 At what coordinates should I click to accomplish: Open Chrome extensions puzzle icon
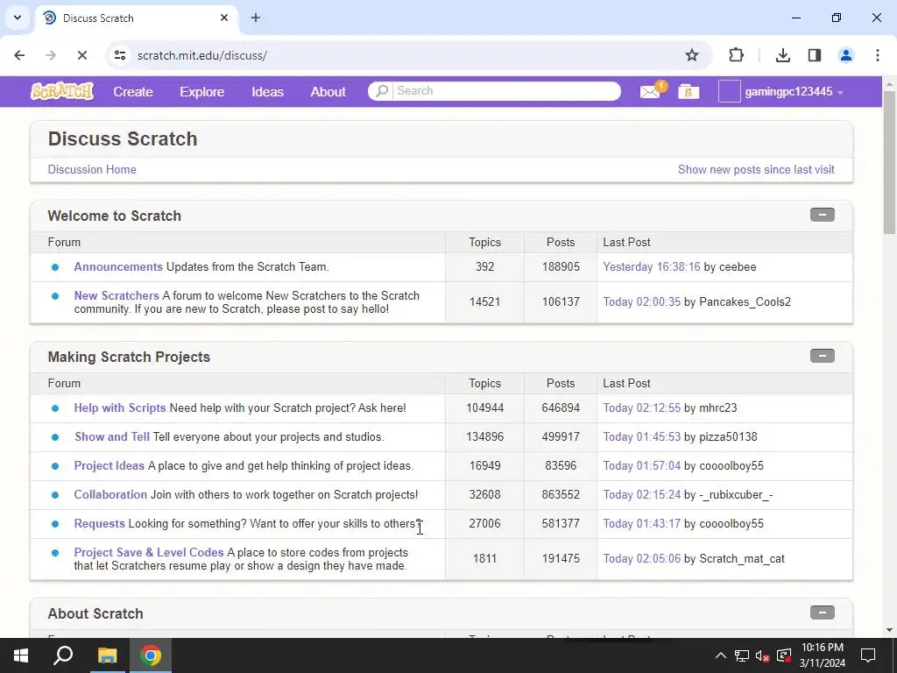736,55
